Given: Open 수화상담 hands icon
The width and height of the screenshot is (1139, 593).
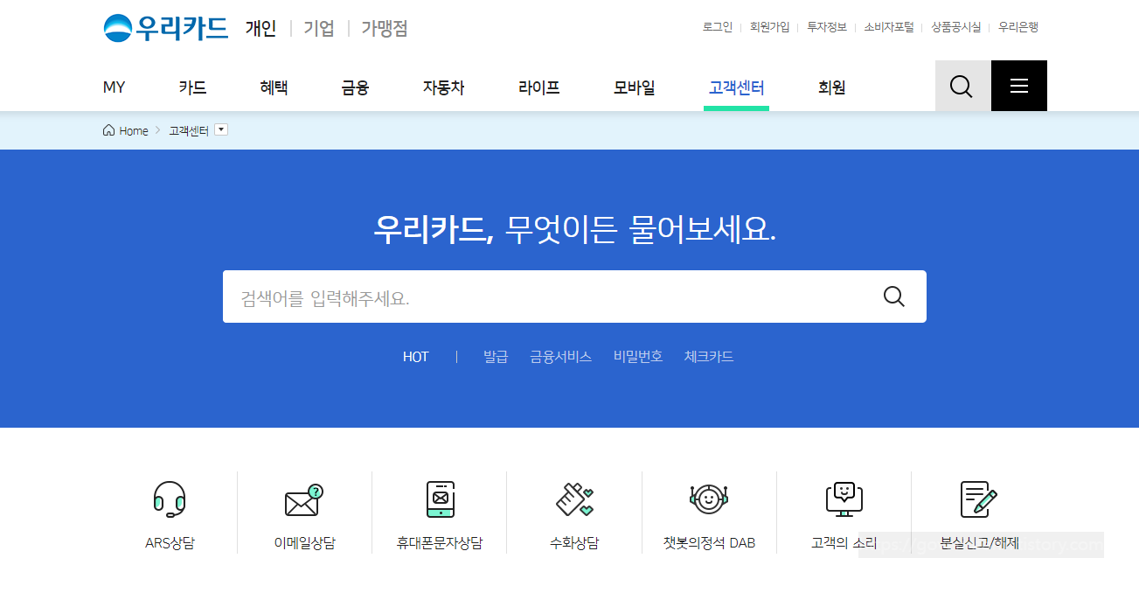Looking at the screenshot, I should point(574,499).
